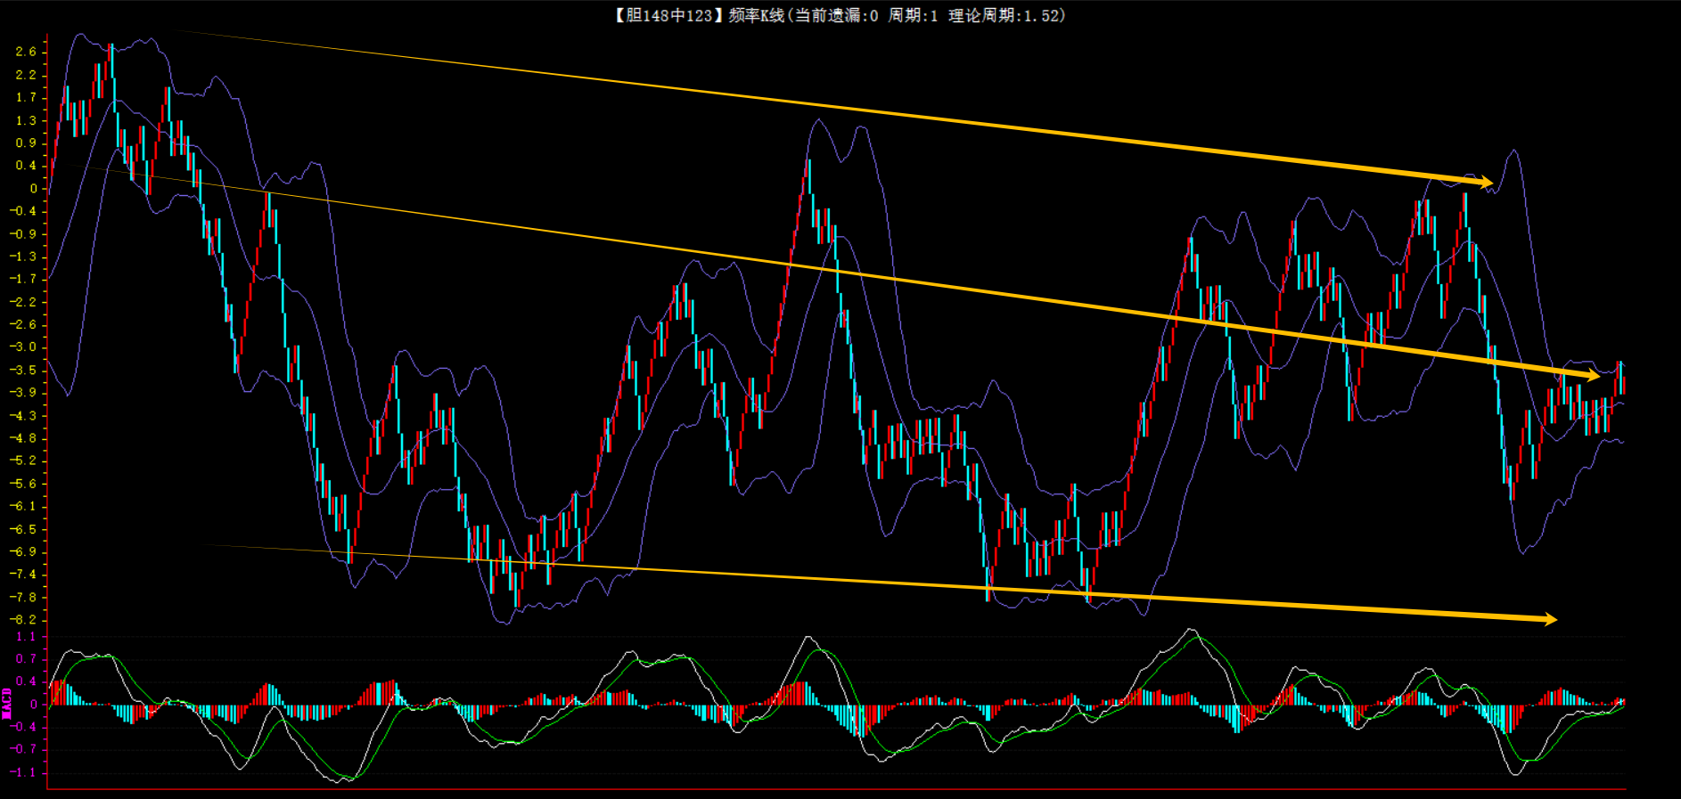1681x799 pixels.
Task: Click the -6.1 axis value
Action: (x=23, y=506)
